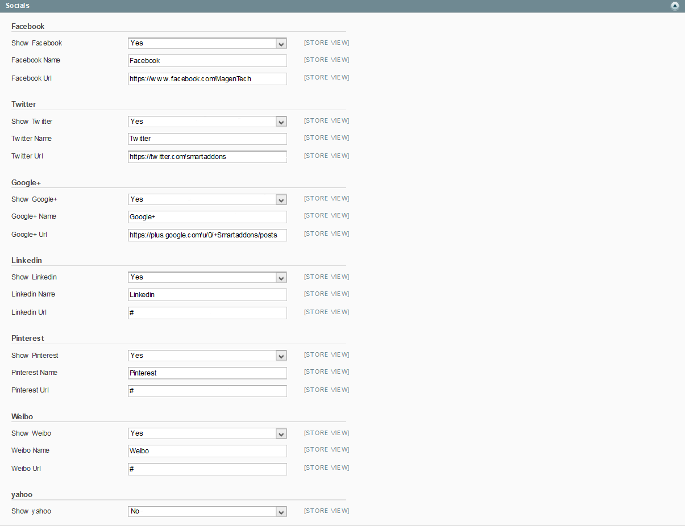Click the Pinterest group heading

(x=28, y=339)
